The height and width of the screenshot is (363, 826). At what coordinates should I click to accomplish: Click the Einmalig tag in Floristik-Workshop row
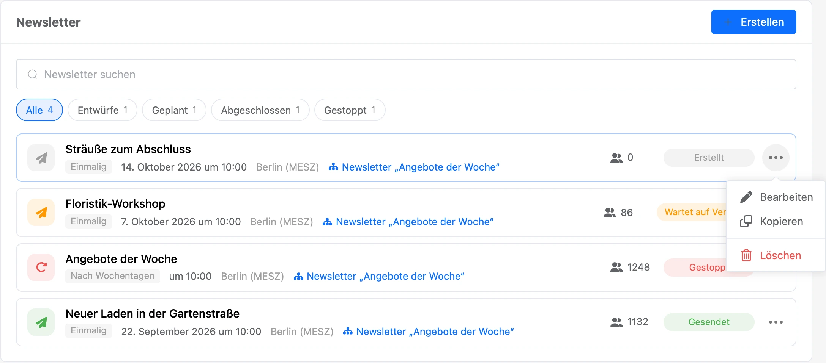pyautogui.click(x=88, y=221)
